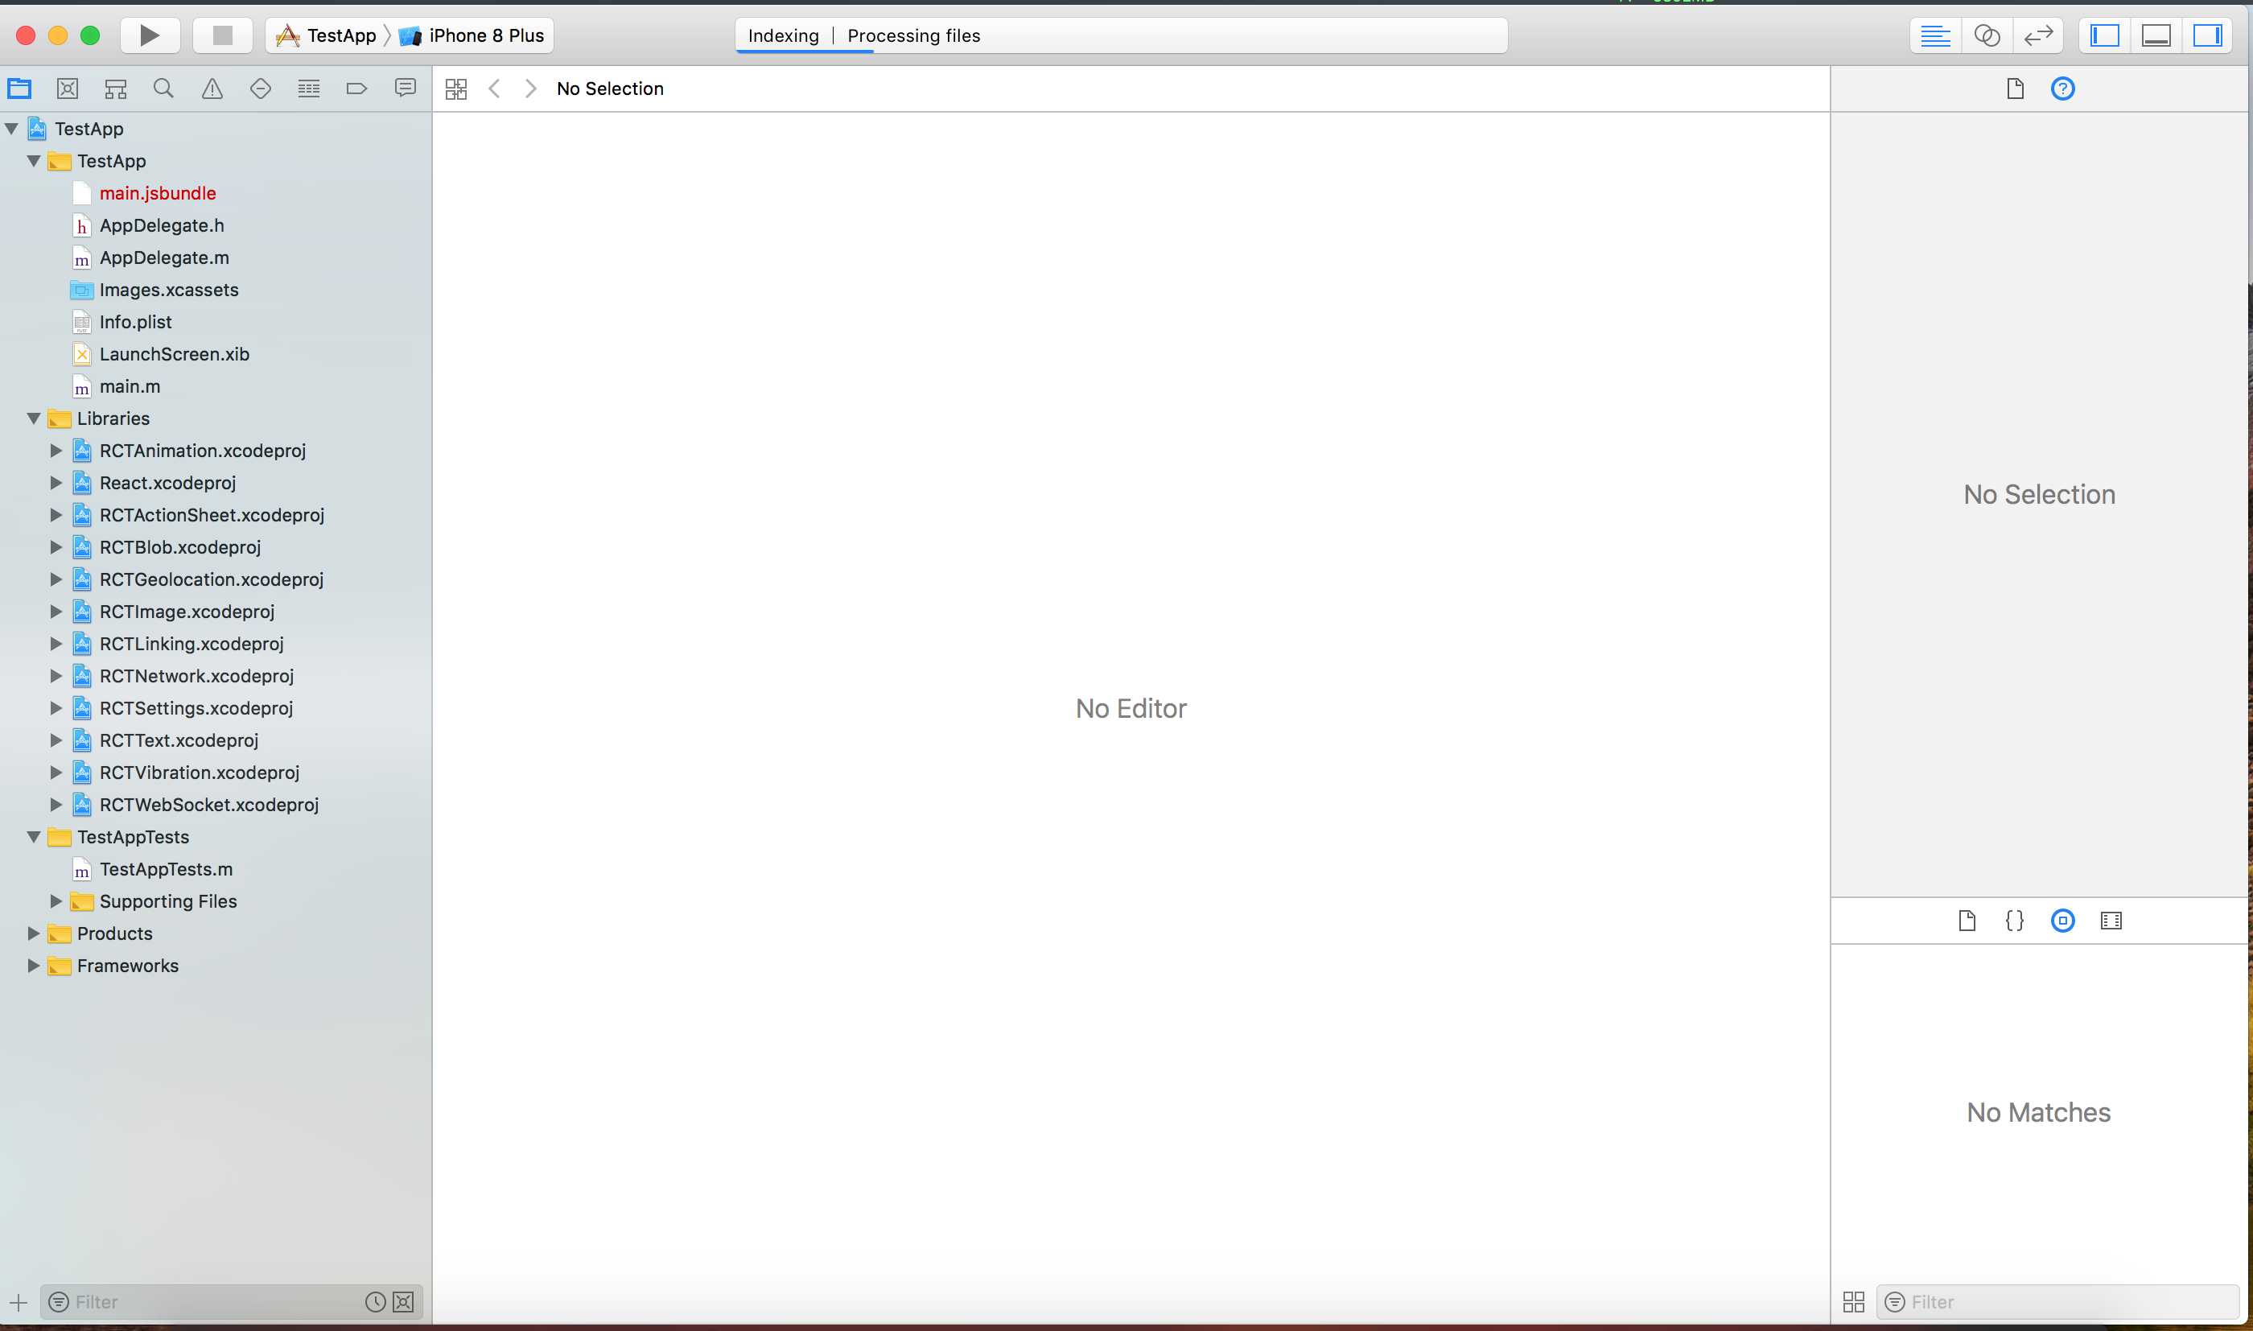Show the Code Snippet library
The height and width of the screenshot is (1331, 2253).
tap(2015, 921)
